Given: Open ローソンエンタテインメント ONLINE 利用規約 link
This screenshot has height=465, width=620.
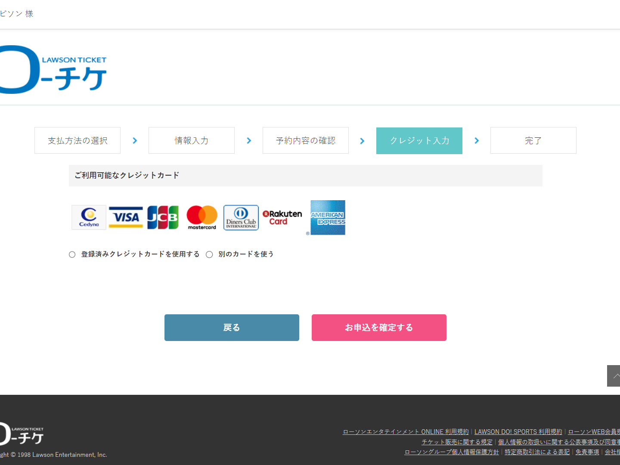Looking at the screenshot, I should [406, 432].
